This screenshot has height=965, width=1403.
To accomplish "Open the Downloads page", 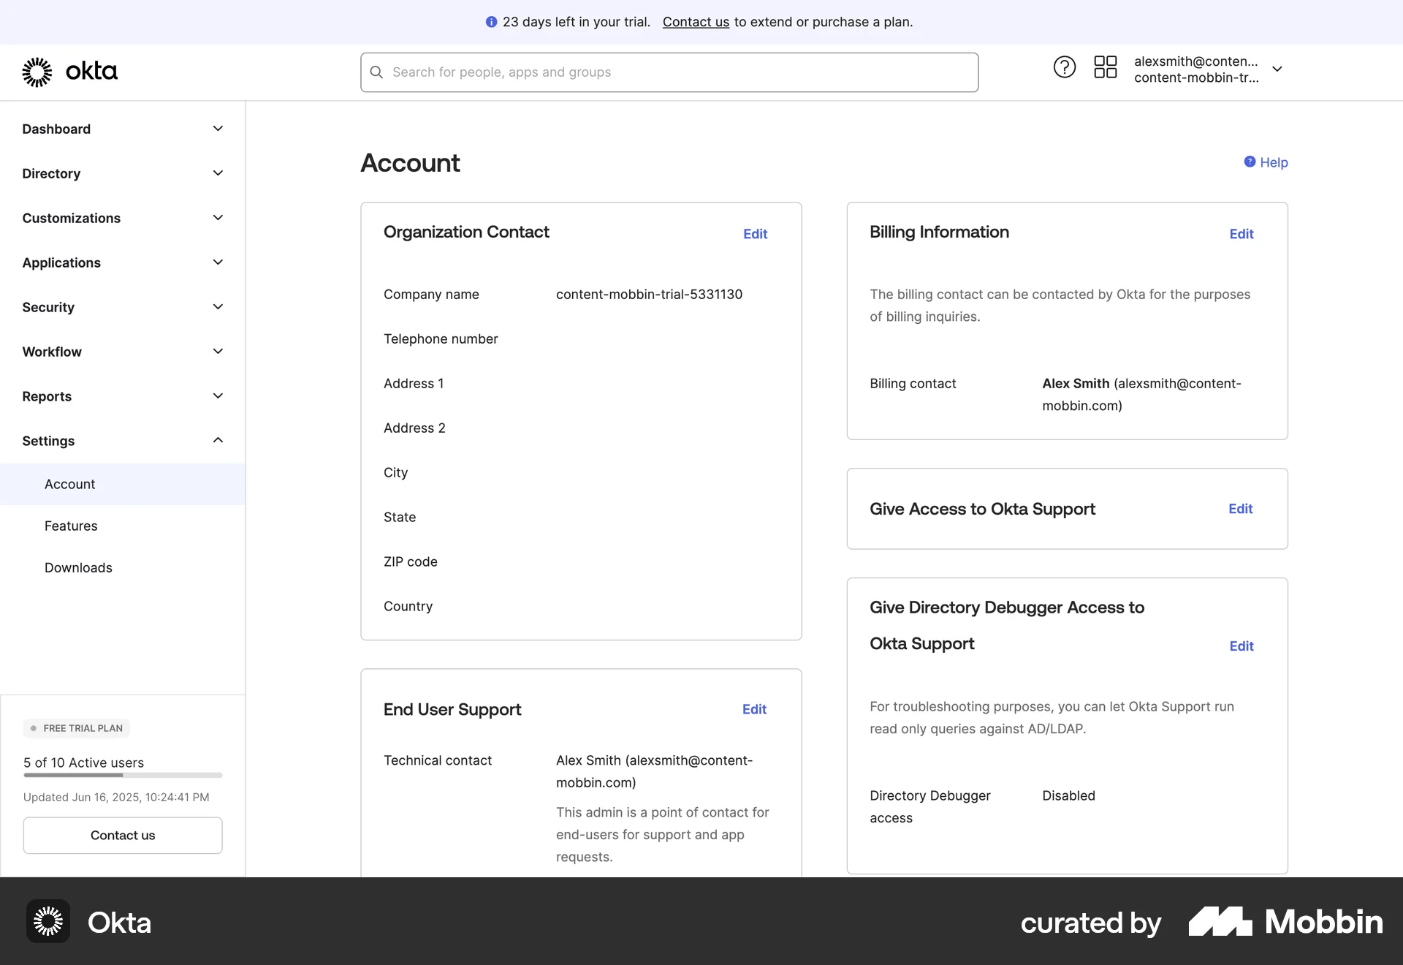I will [x=78, y=567].
